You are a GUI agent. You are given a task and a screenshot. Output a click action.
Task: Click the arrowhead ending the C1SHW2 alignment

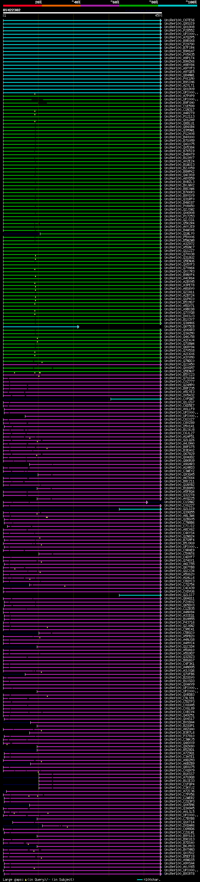(x=147, y=502)
